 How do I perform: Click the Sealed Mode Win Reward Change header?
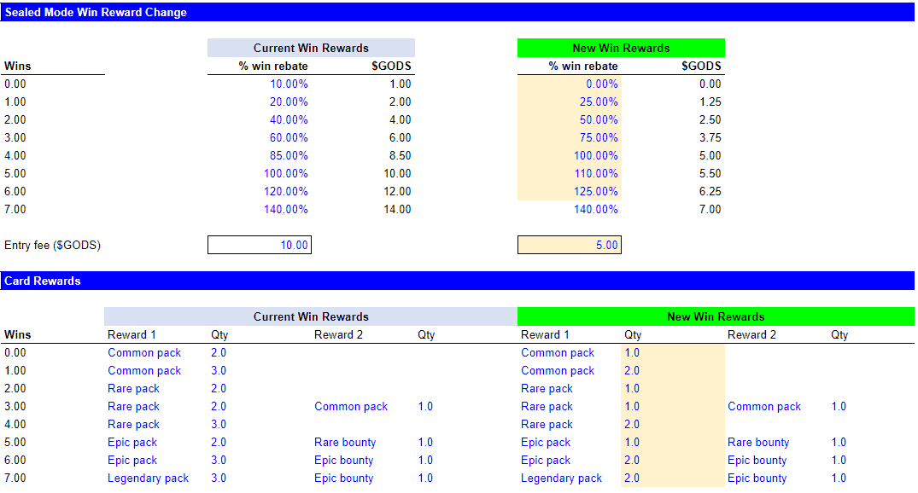tap(96, 12)
